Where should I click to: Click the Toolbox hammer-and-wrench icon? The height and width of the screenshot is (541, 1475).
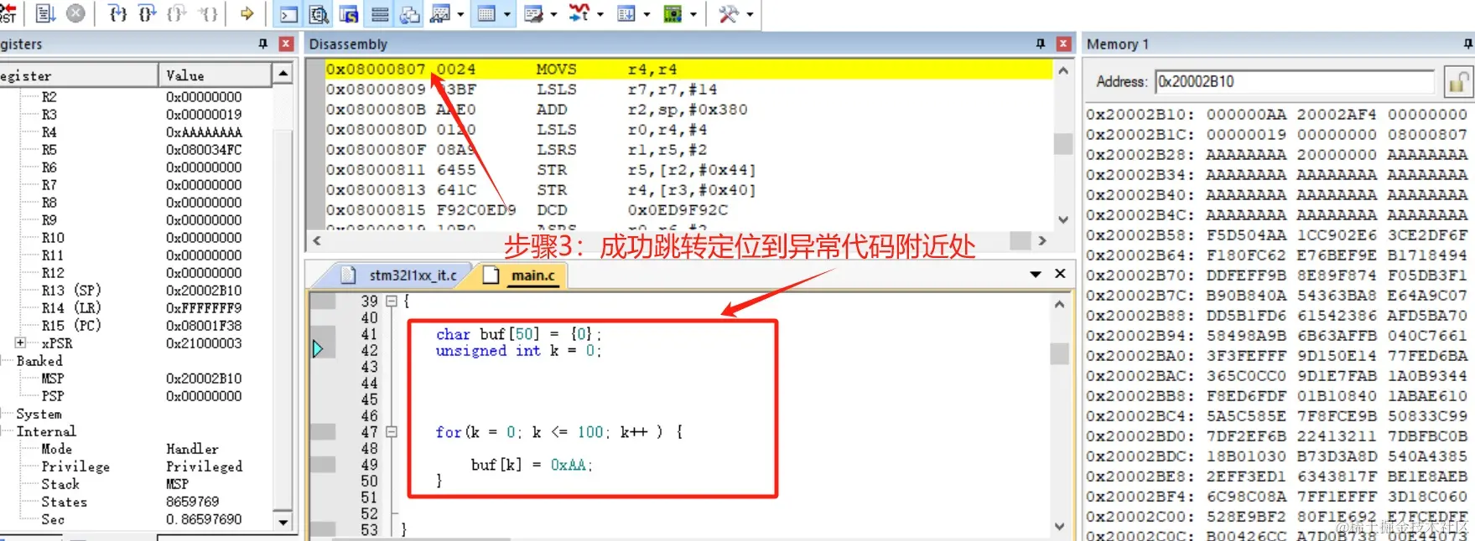point(729,14)
